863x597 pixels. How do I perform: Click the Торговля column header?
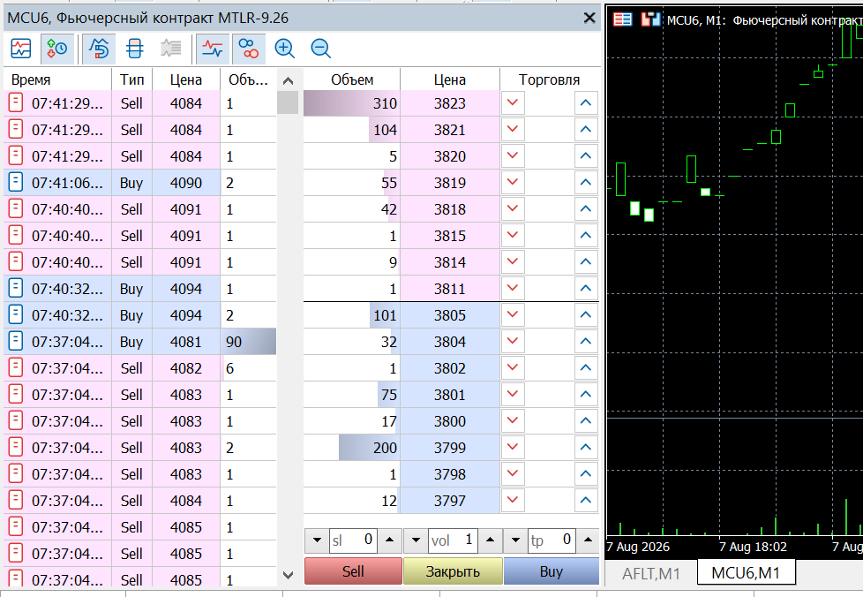coord(549,79)
